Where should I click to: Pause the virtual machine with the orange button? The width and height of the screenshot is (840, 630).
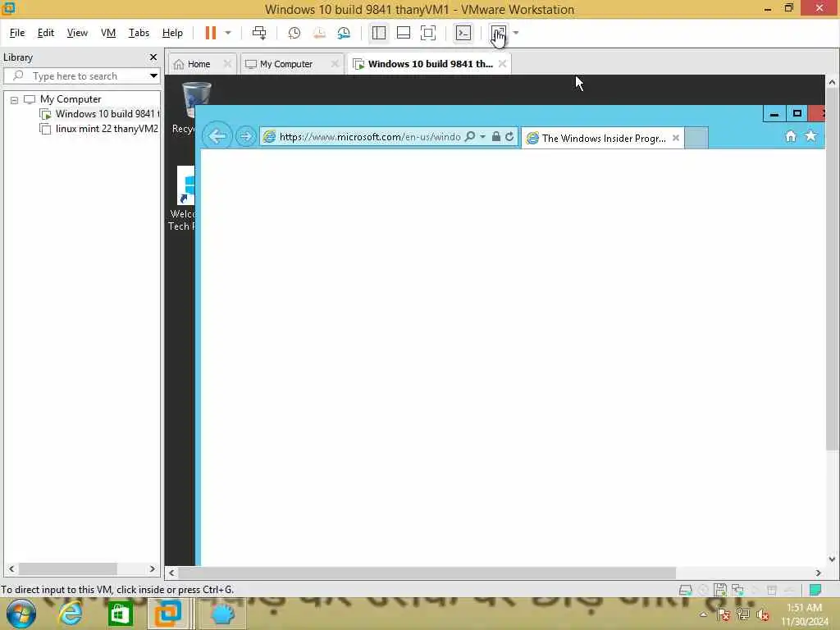pyautogui.click(x=211, y=33)
